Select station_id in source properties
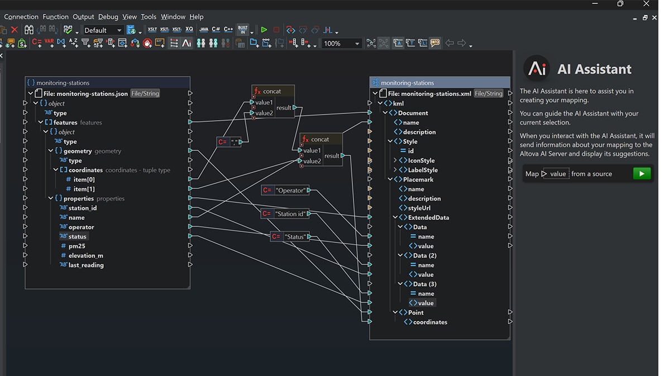Image resolution: width=669 pixels, height=376 pixels. [82, 208]
